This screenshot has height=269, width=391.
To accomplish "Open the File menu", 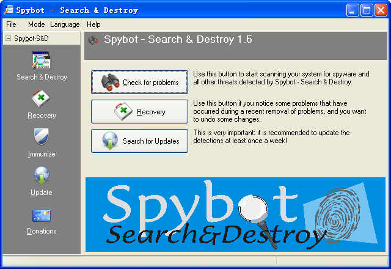I will [11, 24].
